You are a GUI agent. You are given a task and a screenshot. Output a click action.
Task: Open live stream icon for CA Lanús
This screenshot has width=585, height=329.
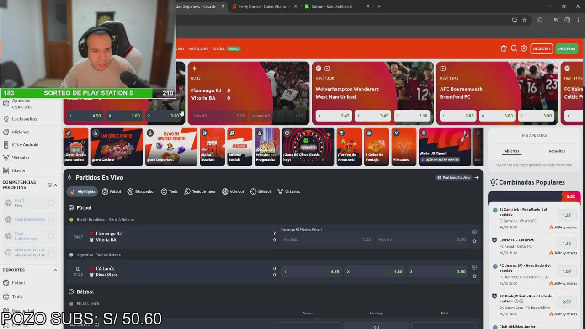pos(78,269)
